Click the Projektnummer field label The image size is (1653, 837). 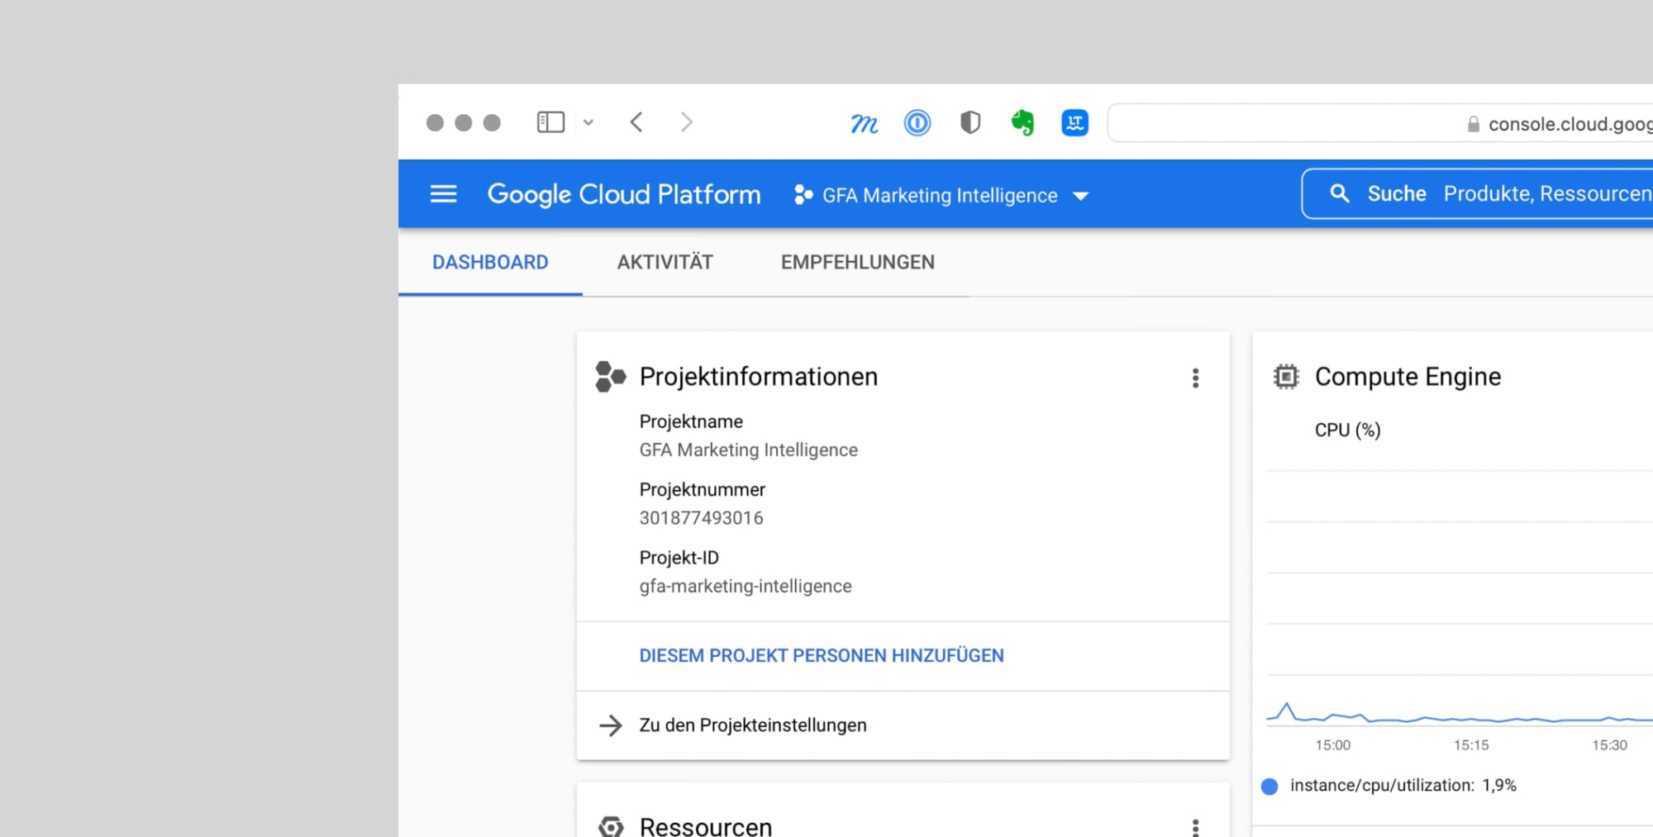coord(703,489)
